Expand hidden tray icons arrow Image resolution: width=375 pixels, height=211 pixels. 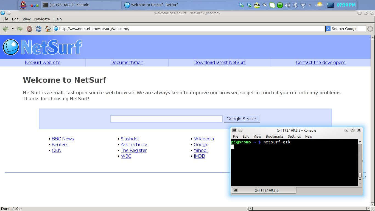pos(310,5)
